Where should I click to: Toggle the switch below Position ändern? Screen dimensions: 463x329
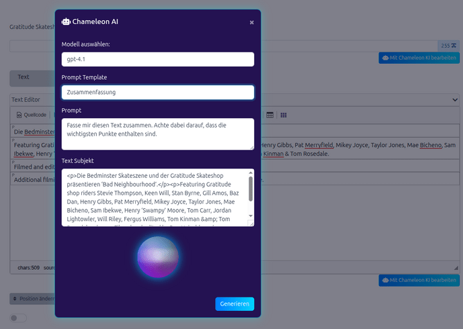coord(18,318)
